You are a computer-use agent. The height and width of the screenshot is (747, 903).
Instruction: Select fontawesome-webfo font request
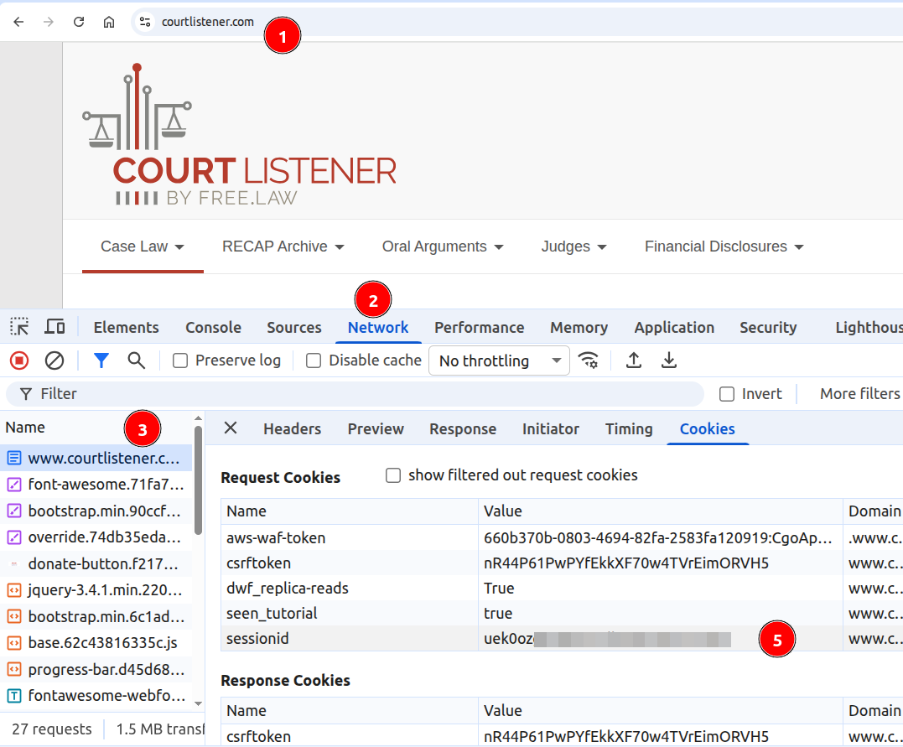[x=96, y=696]
